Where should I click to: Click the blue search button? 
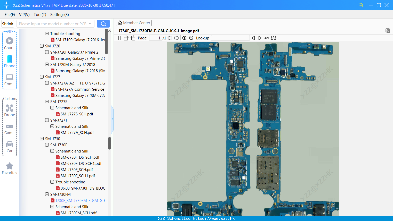point(103,24)
